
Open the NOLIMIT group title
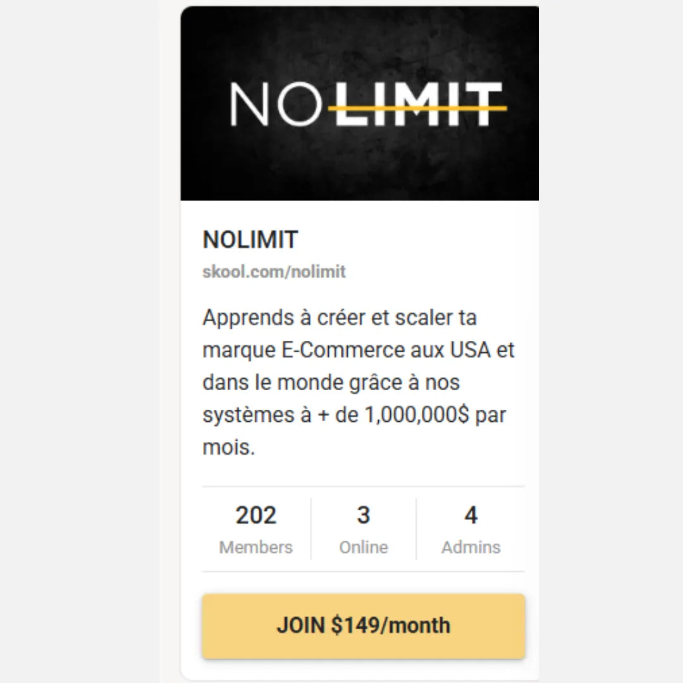pyautogui.click(x=250, y=240)
